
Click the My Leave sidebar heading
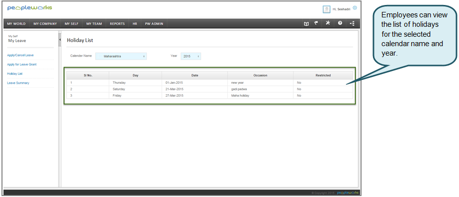(17, 41)
